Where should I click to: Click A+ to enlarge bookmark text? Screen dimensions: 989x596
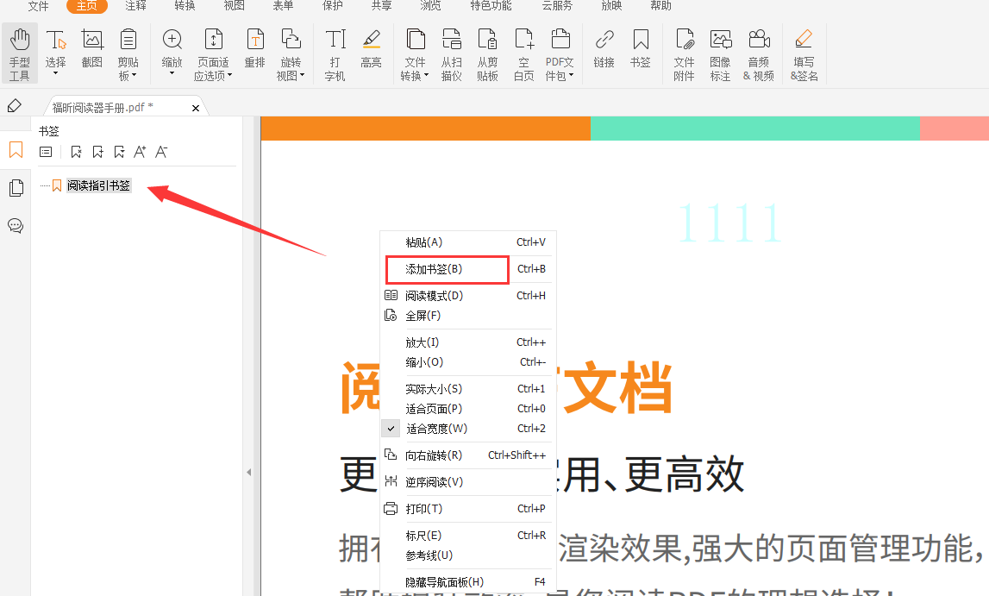[x=140, y=151]
